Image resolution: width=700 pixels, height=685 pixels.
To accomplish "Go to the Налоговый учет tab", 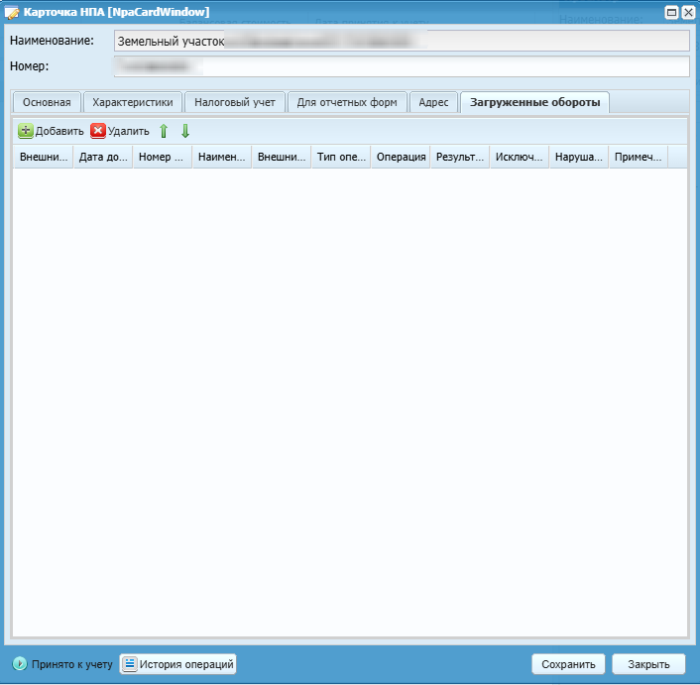I will [x=235, y=102].
